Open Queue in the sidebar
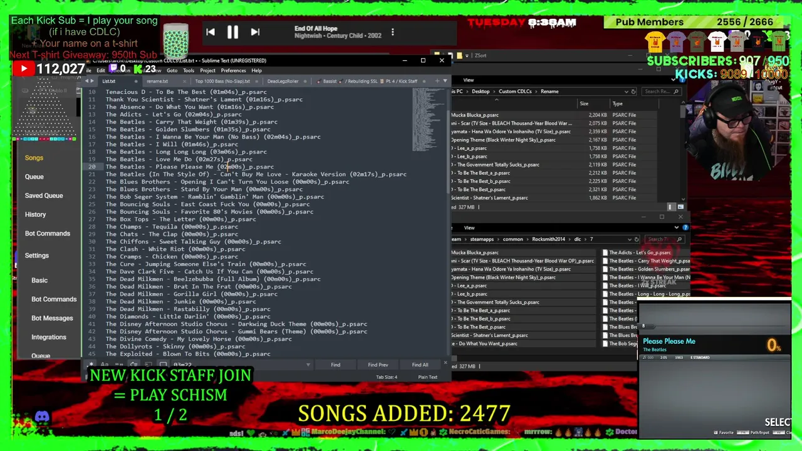Image resolution: width=802 pixels, height=451 pixels. pos(34,177)
